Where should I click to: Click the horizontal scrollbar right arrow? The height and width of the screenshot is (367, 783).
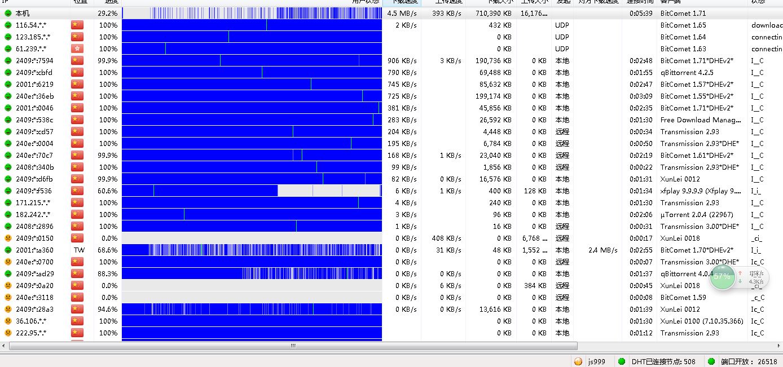click(x=778, y=346)
